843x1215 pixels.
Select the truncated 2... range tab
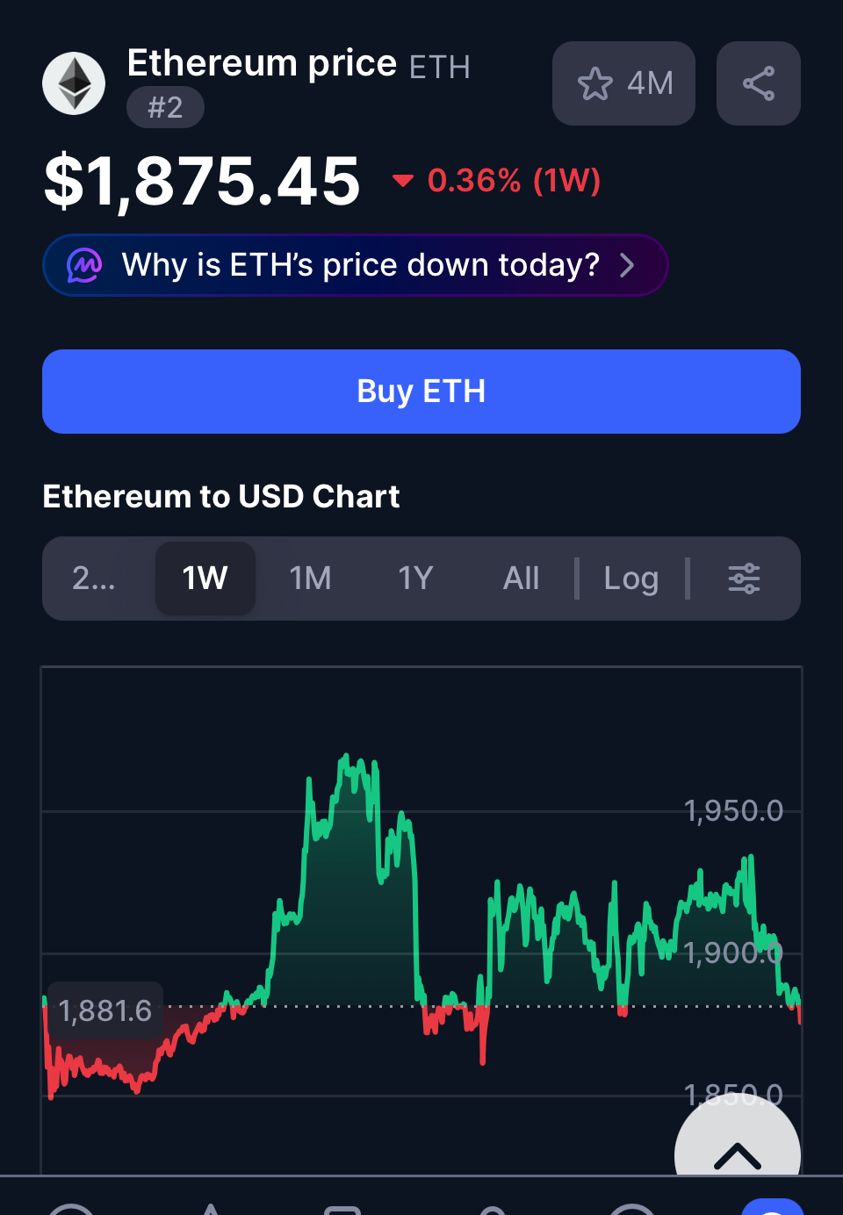click(94, 579)
